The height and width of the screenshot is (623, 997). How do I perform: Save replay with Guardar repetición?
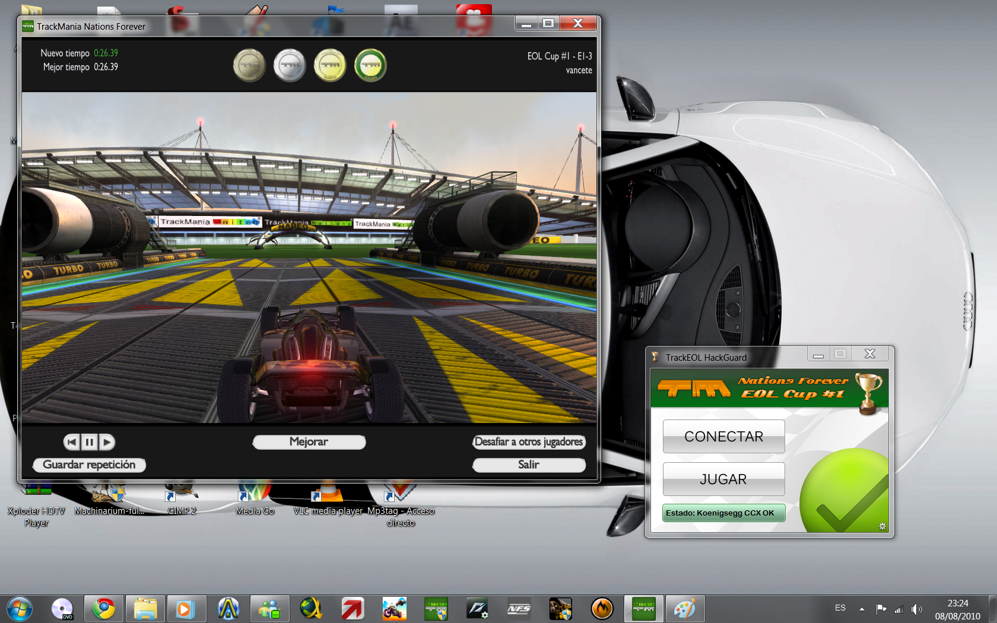tap(89, 465)
